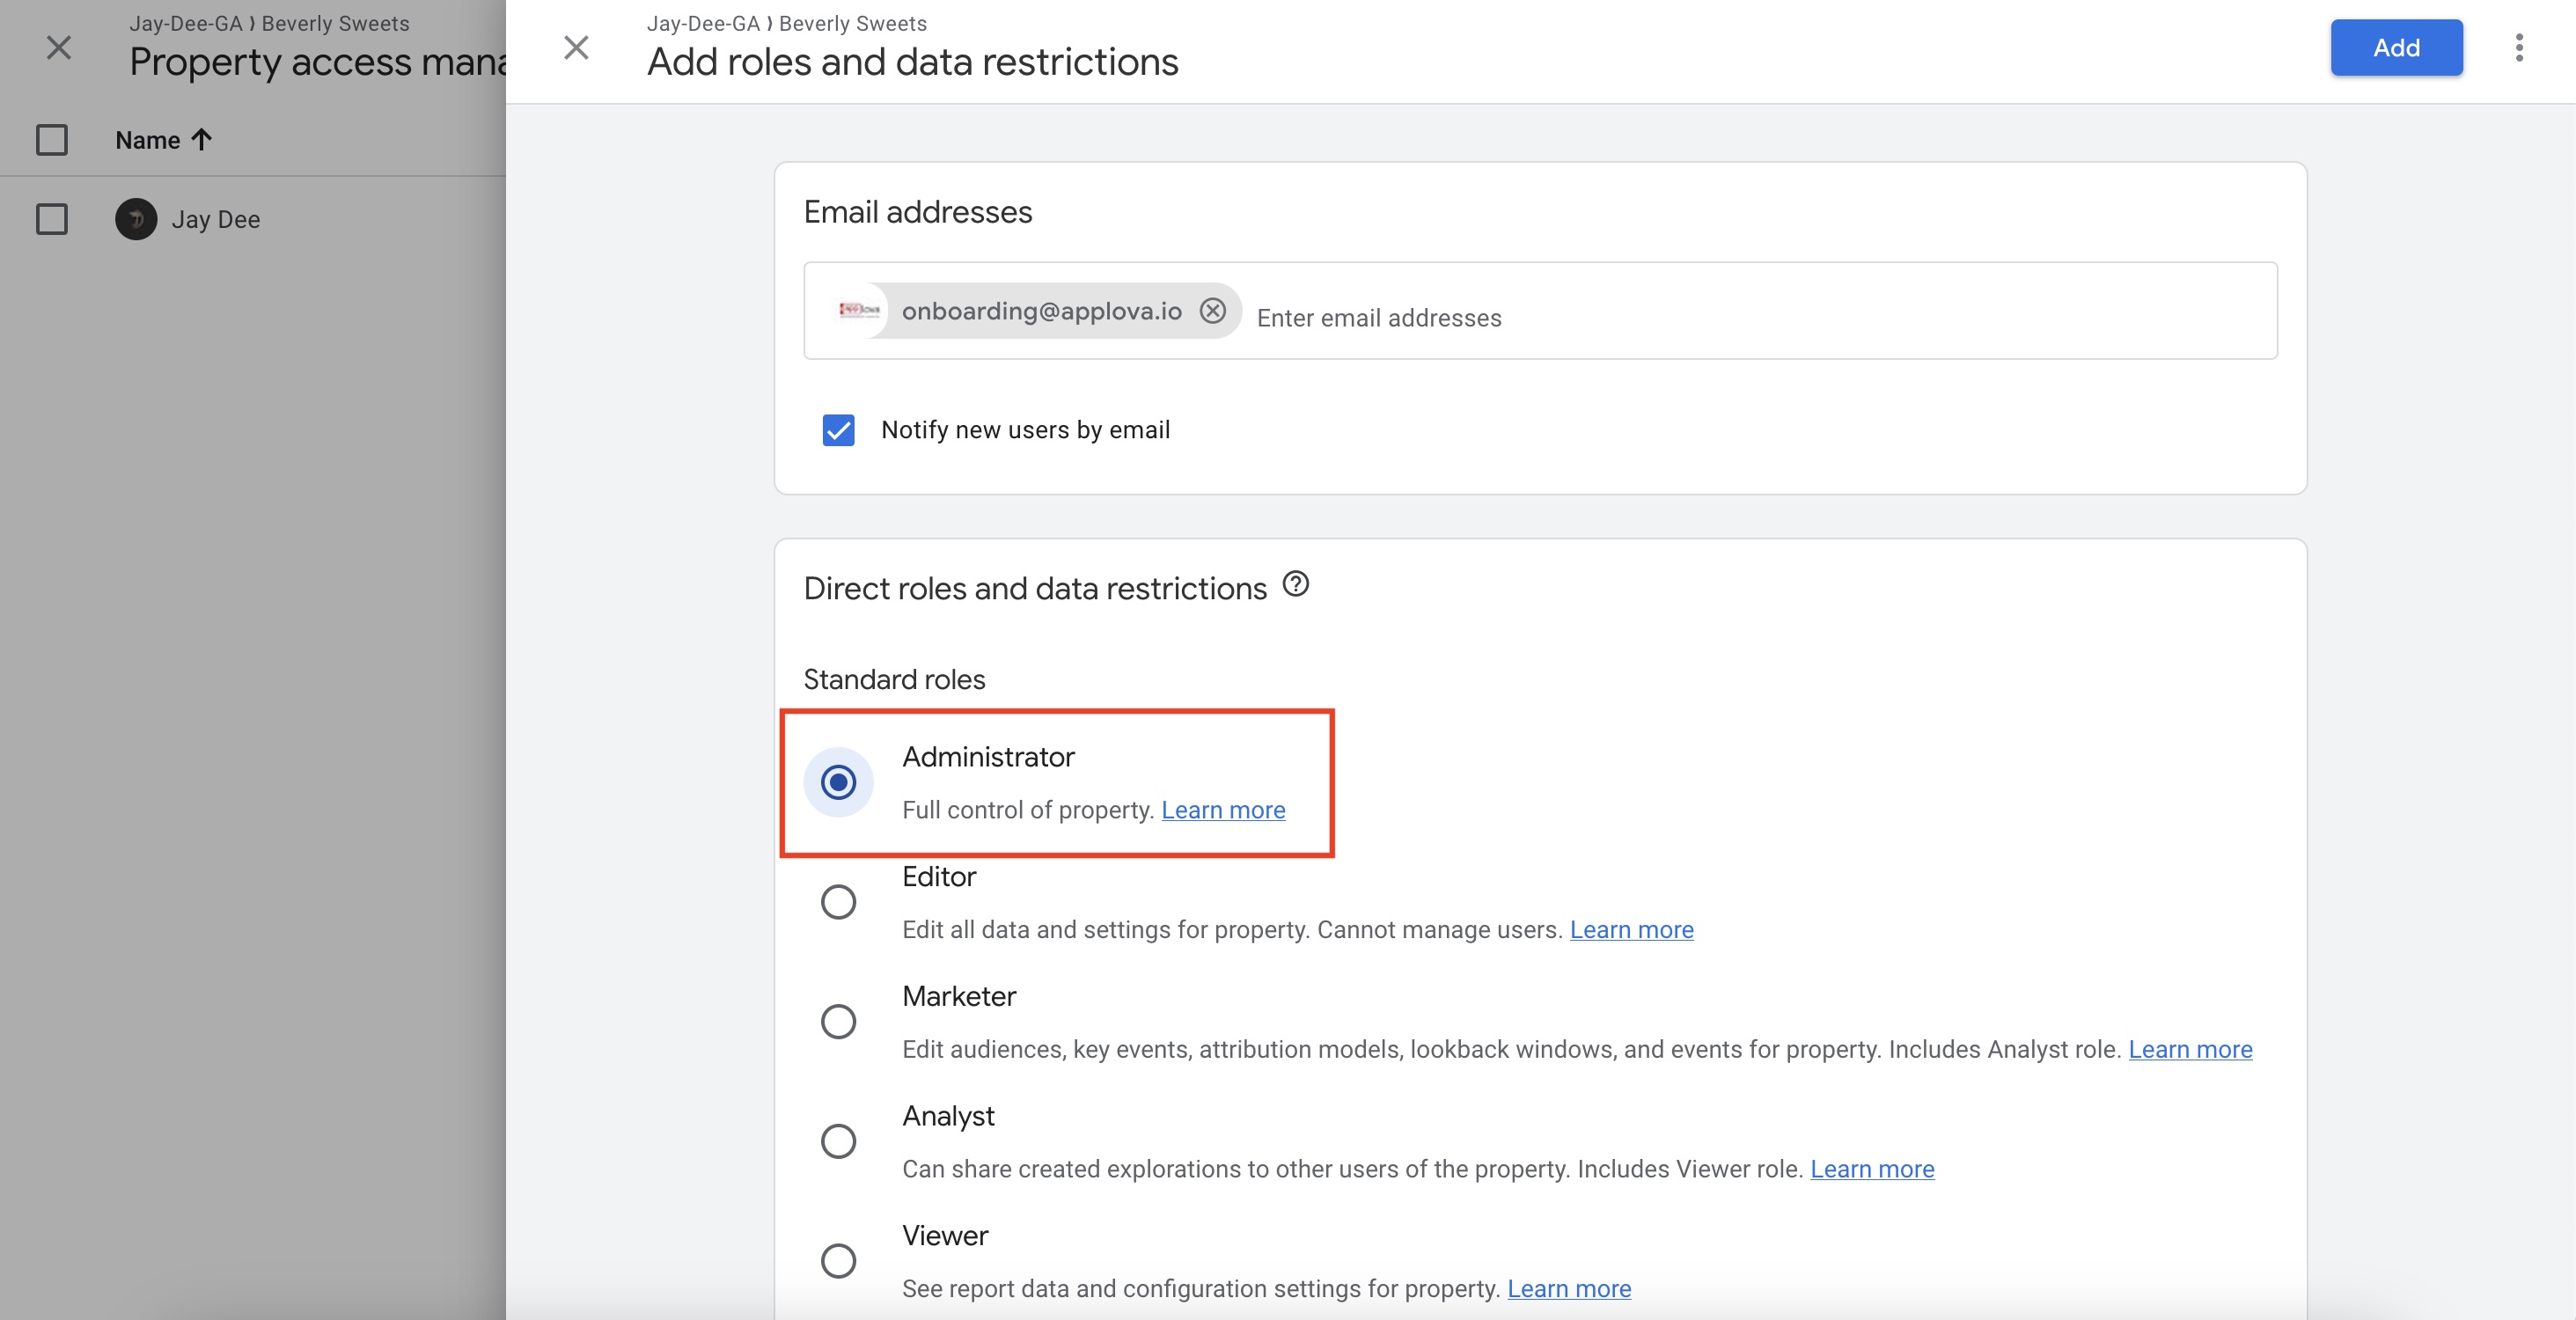Open the three-dot more options menu
Viewport: 2576px width, 1320px height.
pyautogui.click(x=2518, y=47)
